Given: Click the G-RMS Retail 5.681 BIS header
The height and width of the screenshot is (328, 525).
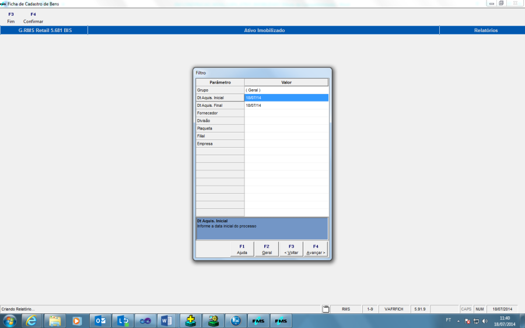Looking at the screenshot, I should [x=45, y=30].
